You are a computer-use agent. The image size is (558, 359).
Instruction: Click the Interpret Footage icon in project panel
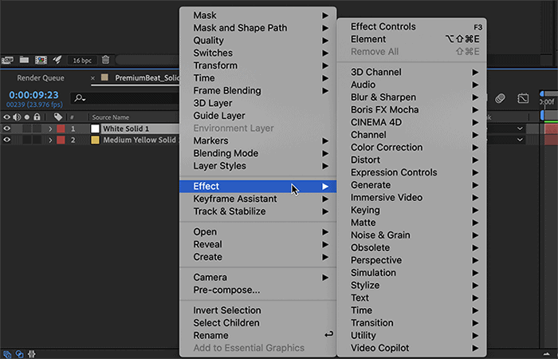point(7,60)
